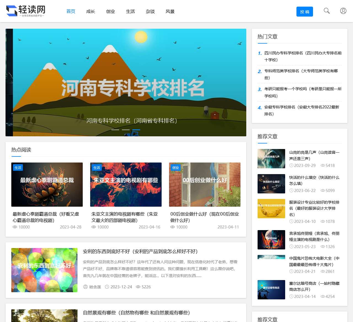This screenshot has width=353, height=322.
Task: Click the 生活 tag on the 朱亚文 card
Action: click(x=97, y=167)
